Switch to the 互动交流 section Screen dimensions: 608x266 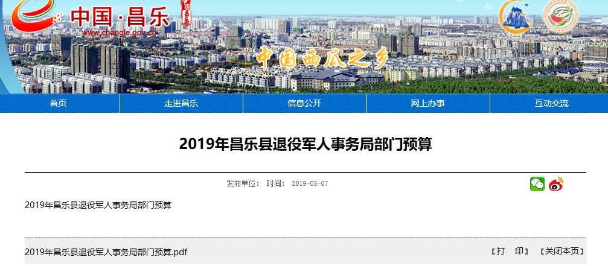tap(551, 103)
